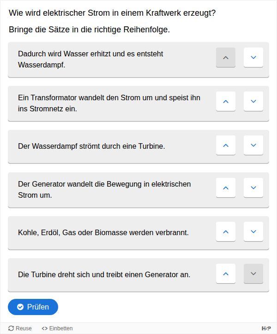Move 'Der Wasserdampf strömt' sentence up
This screenshot has height=334, width=277.
coord(226,145)
